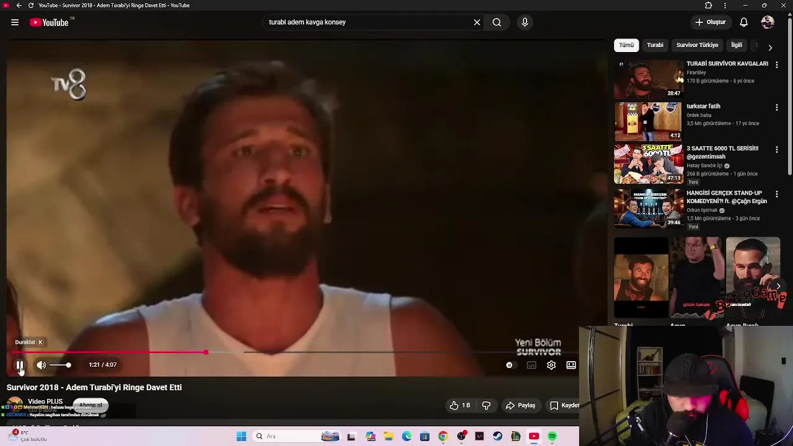Go to YouTube home via logo

[x=50, y=22]
